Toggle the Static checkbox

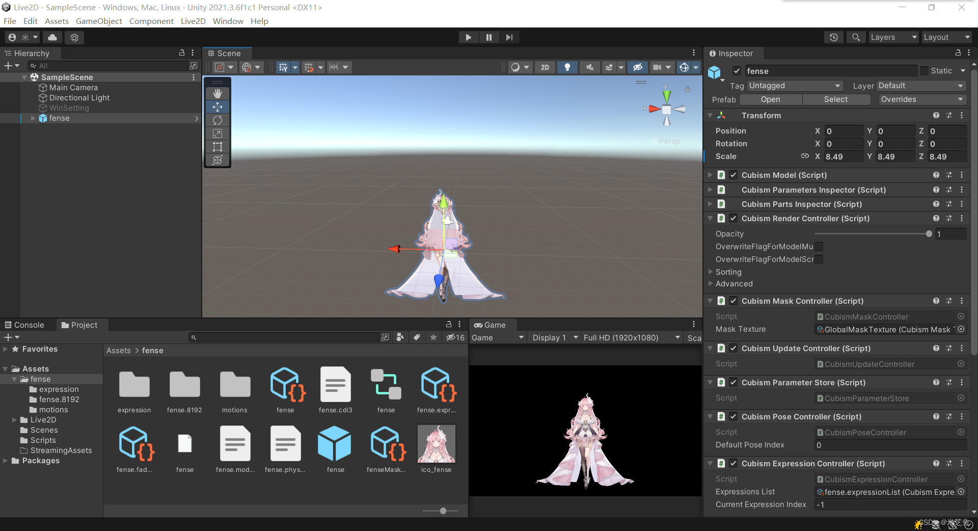point(924,71)
